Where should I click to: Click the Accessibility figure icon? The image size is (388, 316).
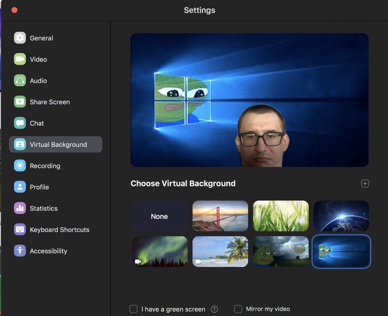20,251
